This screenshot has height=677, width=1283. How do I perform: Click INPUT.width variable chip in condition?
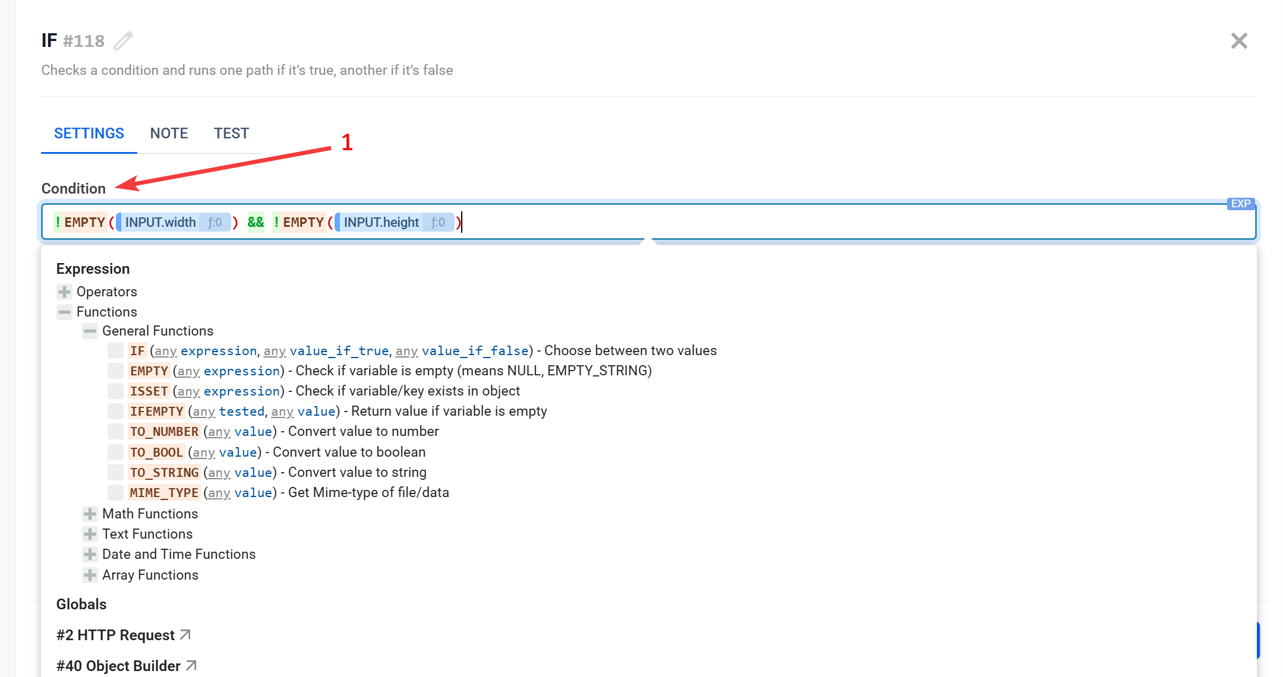pyautogui.click(x=160, y=222)
